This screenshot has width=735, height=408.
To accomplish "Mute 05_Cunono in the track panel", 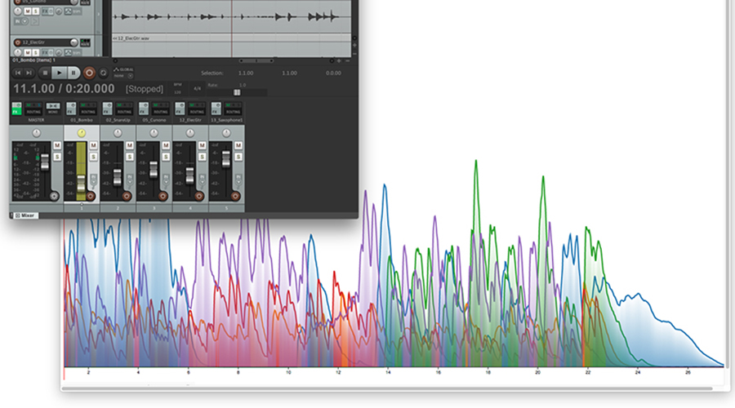I will pyautogui.click(x=28, y=11).
